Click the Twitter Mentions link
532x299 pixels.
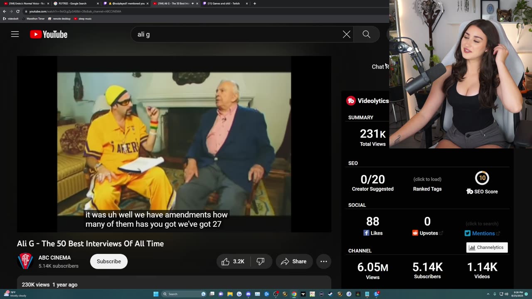[x=483, y=233]
